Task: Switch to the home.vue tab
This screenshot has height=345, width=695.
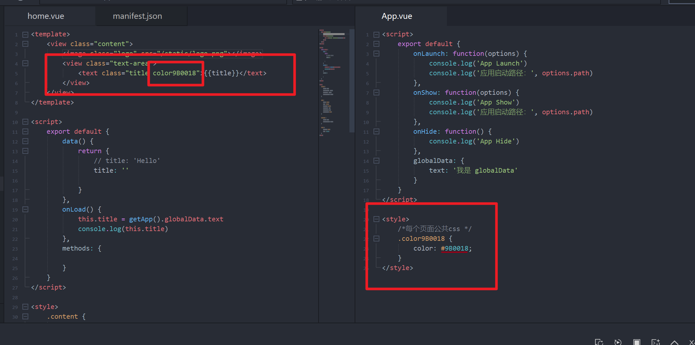Action: click(x=46, y=16)
